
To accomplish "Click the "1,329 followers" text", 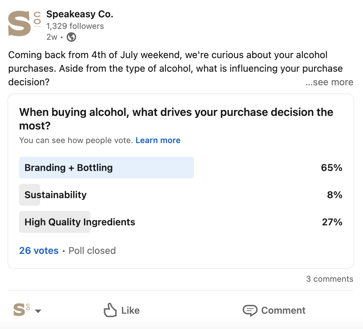I will pyautogui.click(x=75, y=26).
